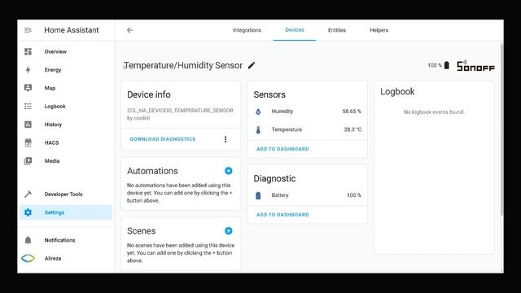521x293 pixels.
Task: Go back using the arrow icon
Action: click(130, 30)
